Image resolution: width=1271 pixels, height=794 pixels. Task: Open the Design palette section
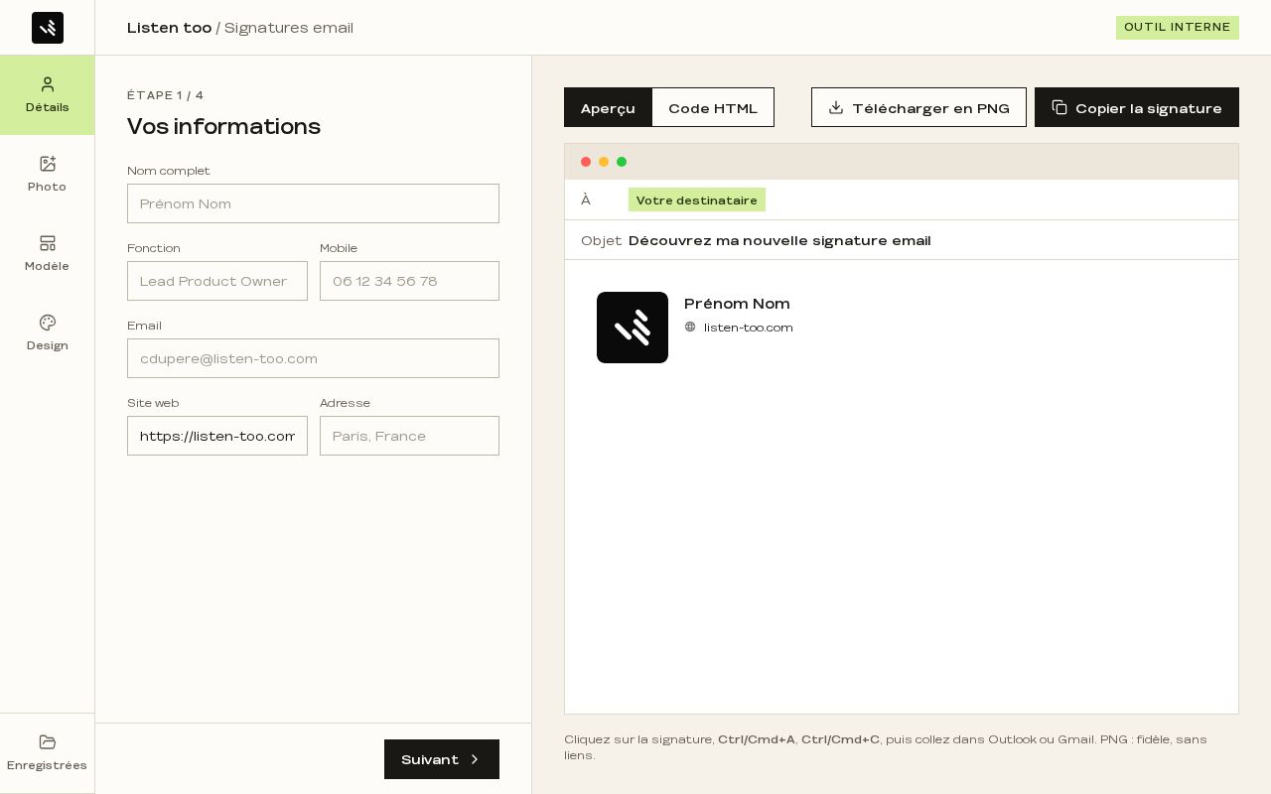(x=47, y=333)
